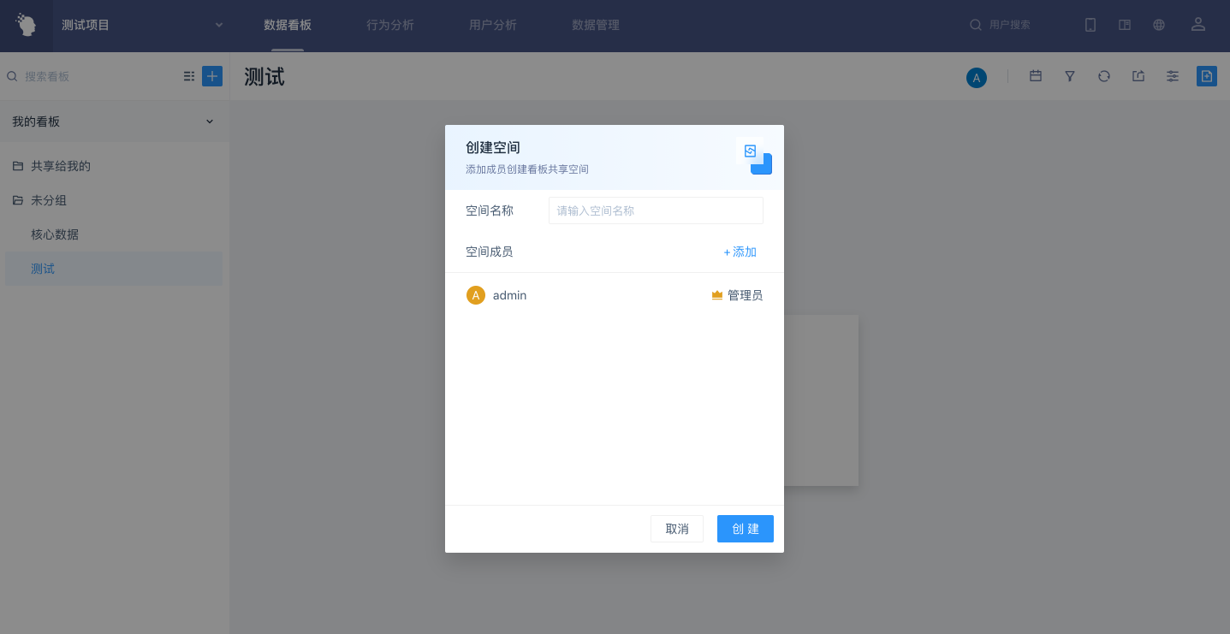Click the share dashboard icon

tap(1138, 76)
